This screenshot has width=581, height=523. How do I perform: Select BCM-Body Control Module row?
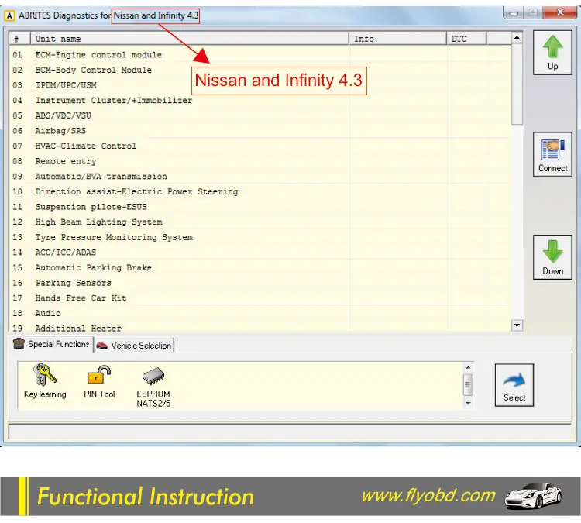260,70
